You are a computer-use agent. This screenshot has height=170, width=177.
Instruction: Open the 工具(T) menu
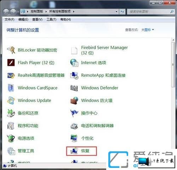click(x=51, y=19)
